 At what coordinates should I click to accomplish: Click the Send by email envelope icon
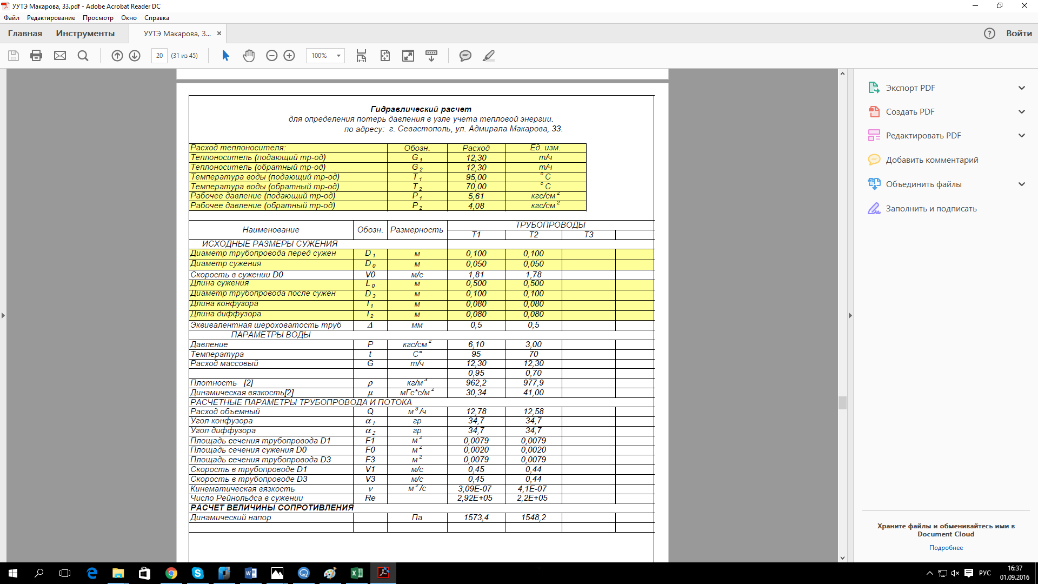click(x=60, y=56)
